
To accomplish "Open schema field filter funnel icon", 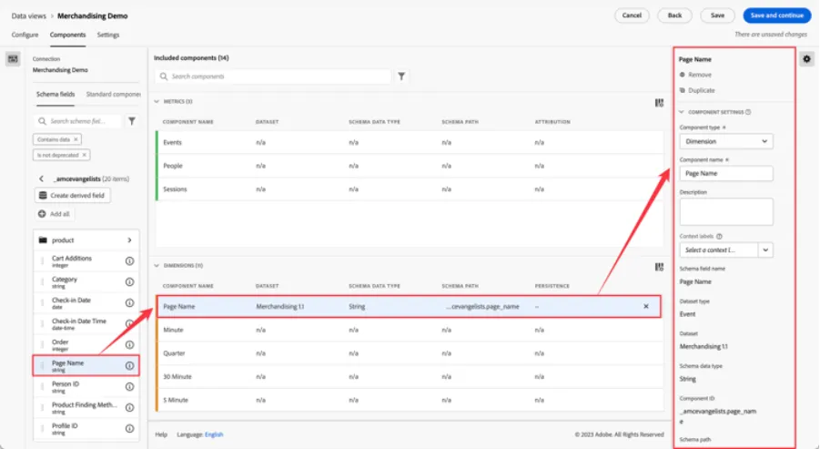I will click(132, 121).
